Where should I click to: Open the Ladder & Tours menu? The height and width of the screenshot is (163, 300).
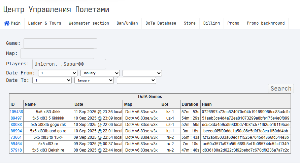point(44,23)
